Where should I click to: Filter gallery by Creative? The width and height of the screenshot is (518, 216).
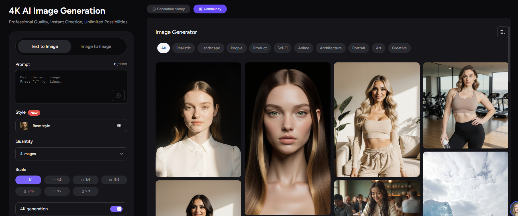click(x=399, y=48)
